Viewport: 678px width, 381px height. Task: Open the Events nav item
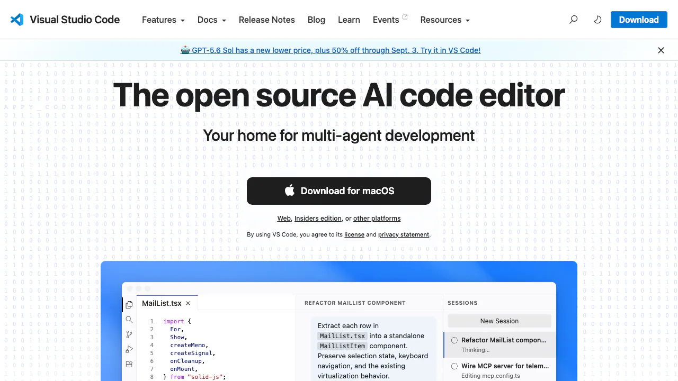pos(386,20)
